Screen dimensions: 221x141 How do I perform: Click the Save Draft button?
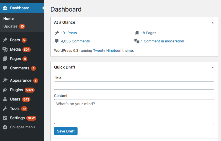coord(66,131)
